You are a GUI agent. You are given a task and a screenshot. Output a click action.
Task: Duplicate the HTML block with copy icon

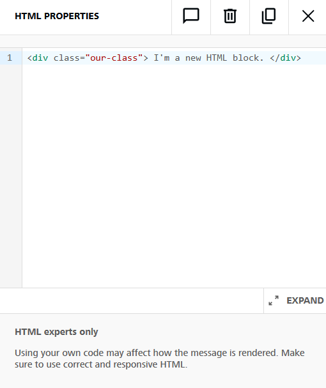[269, 16]
